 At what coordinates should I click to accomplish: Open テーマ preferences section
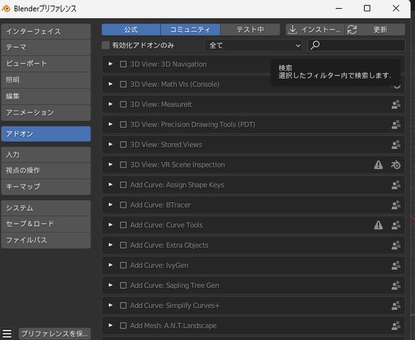46,48
